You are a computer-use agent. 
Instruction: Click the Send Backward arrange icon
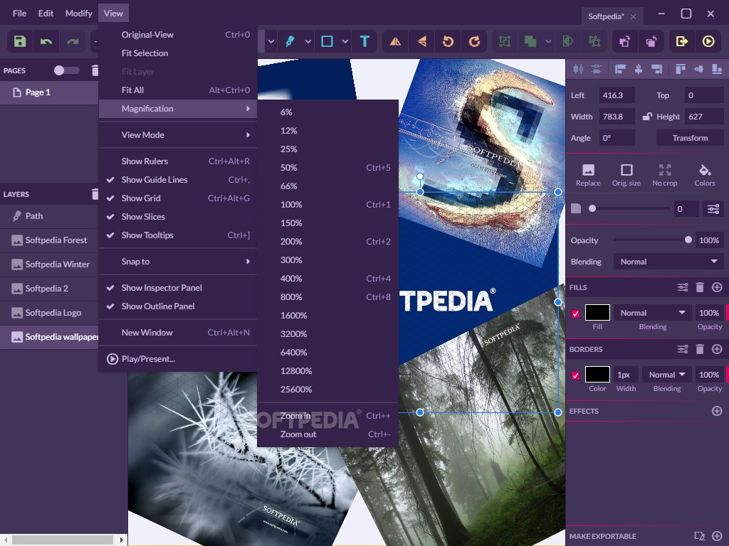click(x=651, y=41)
